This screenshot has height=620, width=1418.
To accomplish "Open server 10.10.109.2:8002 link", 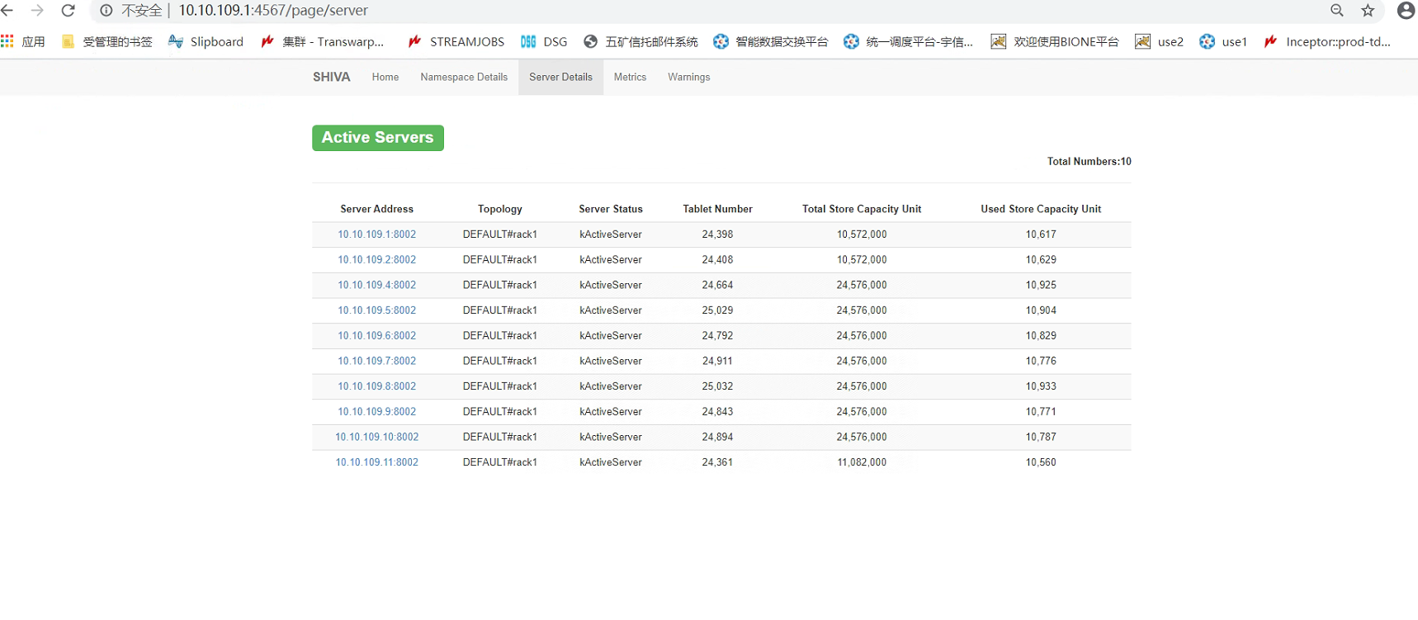I will (377, 260).
